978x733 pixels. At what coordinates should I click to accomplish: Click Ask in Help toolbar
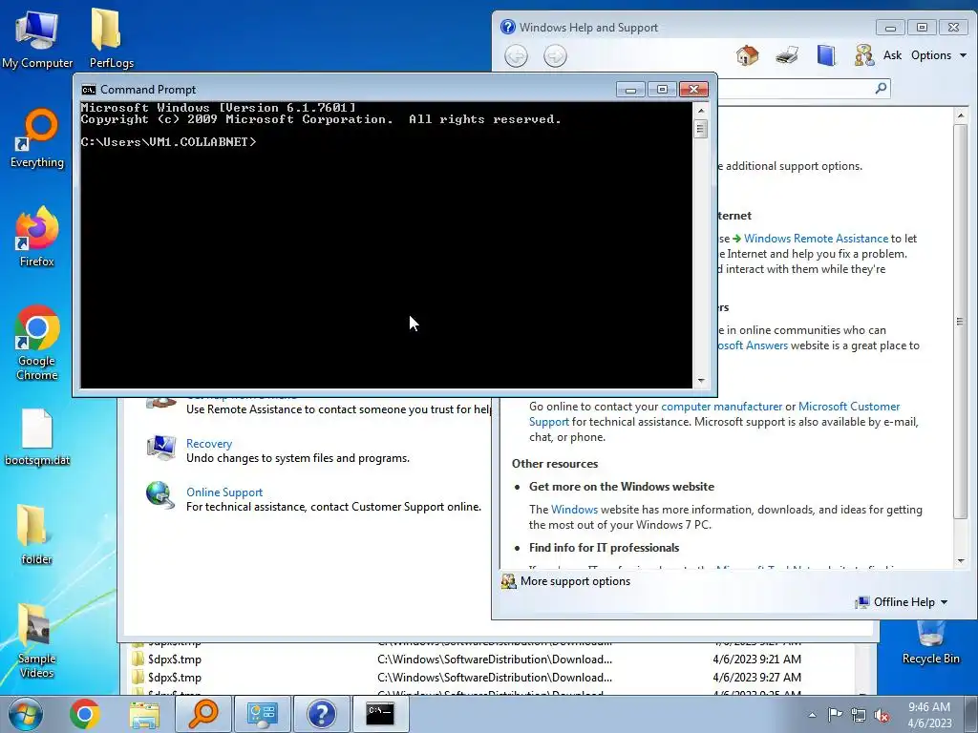892,55
